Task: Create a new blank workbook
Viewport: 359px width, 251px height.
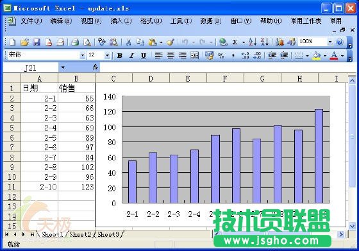Action: point(13,42)
